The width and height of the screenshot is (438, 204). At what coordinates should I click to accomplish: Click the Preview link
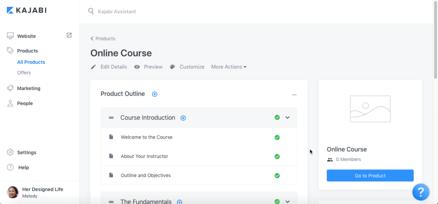(153, 67)
